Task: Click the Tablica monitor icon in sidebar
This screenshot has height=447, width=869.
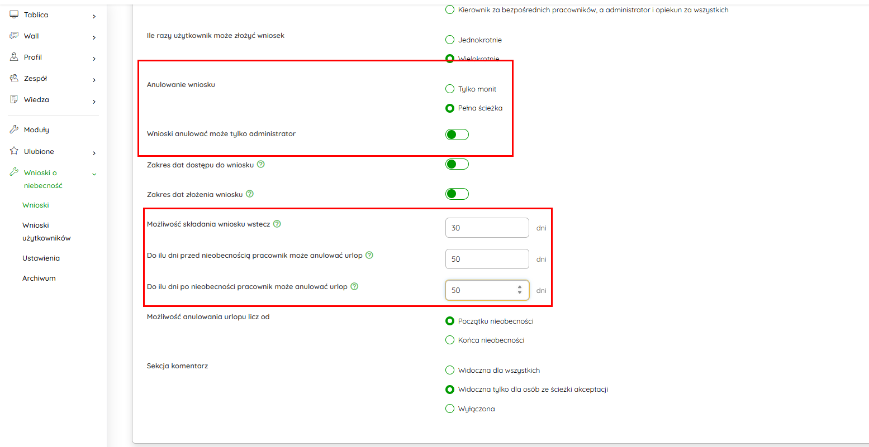Action: [14, 15]
